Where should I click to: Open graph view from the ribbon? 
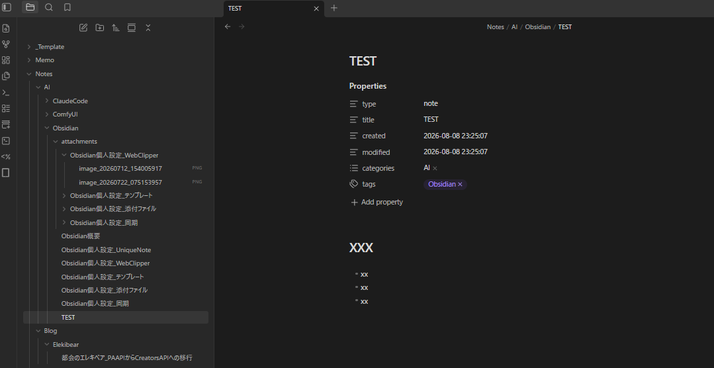point(6,44)
